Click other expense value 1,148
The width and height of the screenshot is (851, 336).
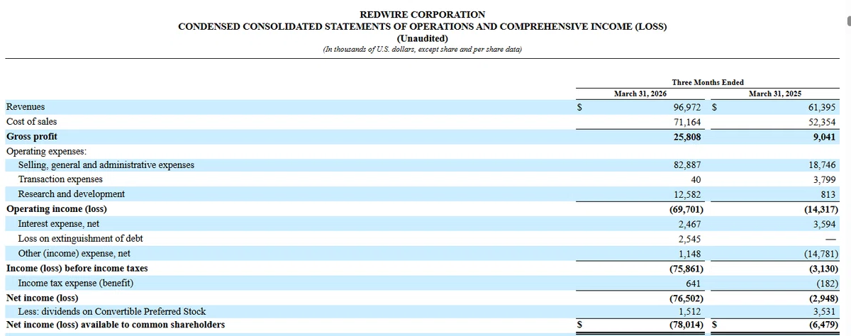coord(689,254)
